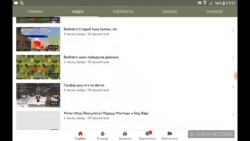250x141 pixels.
Task: Open the partially visible 6:09 video thumbnail
Action: [x=38, y=20]
